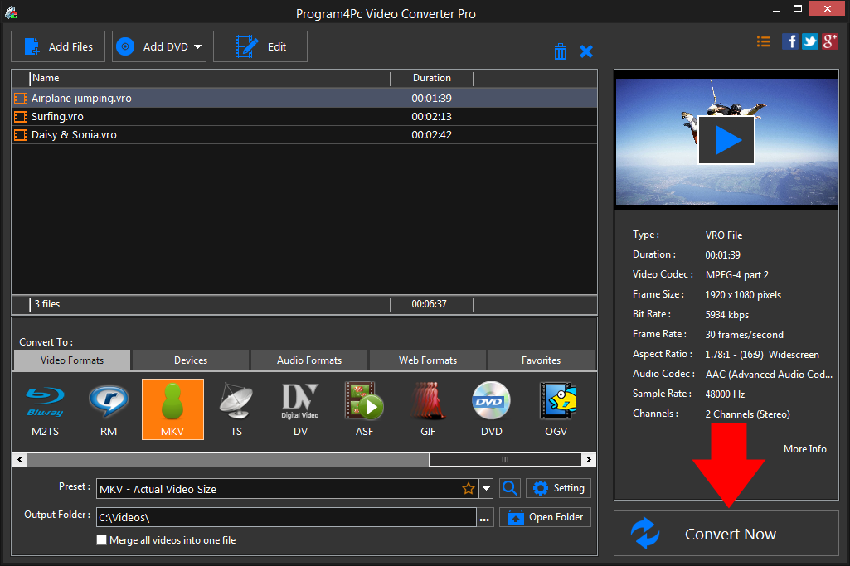Add preset to favorites with star icon
Viewport: 850px width, 566px height.
[469, 489]
